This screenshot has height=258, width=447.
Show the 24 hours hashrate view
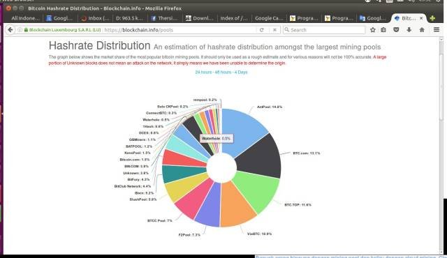point(203,73)
